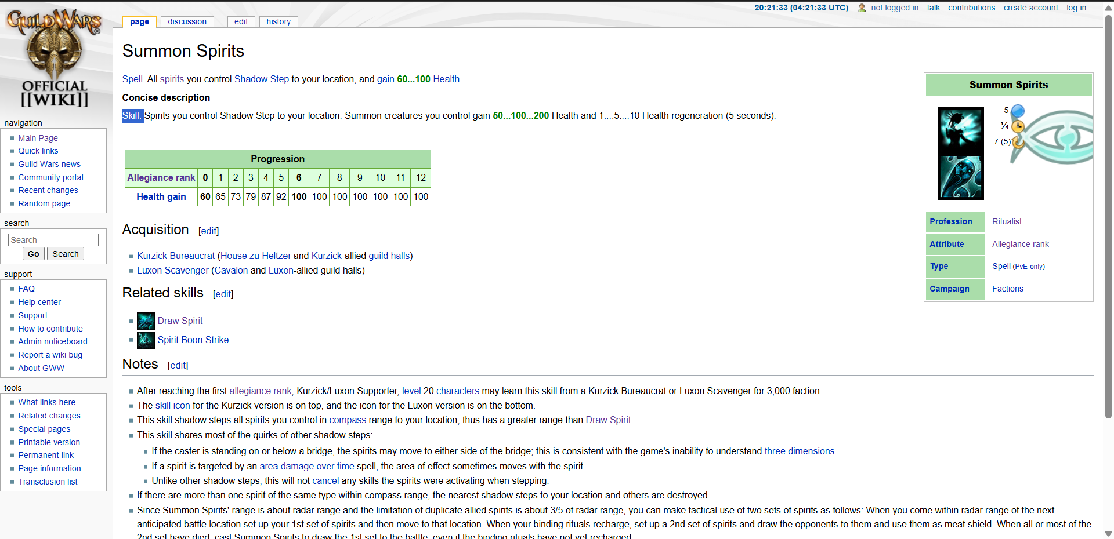
Task: Click the blue energy cost icon
Action: pyautogui.click(x=1018, y=111)
